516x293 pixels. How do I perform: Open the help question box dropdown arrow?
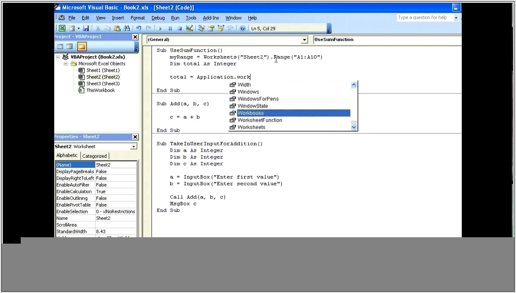456,18
